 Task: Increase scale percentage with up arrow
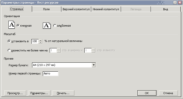pos(40,40)
